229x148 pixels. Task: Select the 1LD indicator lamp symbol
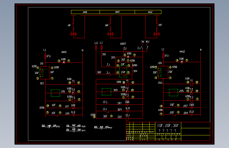pyautogui.click(x=73, y=115)
